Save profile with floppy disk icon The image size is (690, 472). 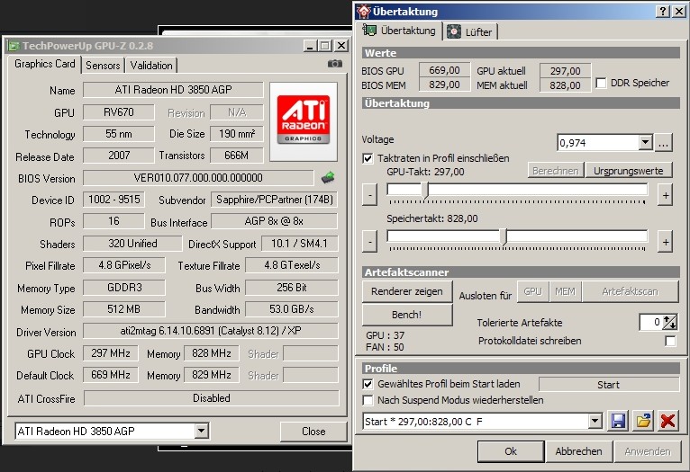618,421
